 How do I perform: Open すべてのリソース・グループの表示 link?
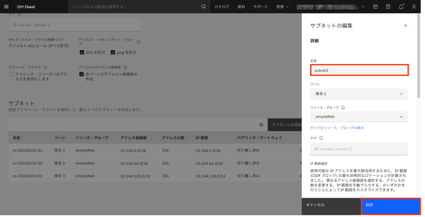(x=337, y=128)
